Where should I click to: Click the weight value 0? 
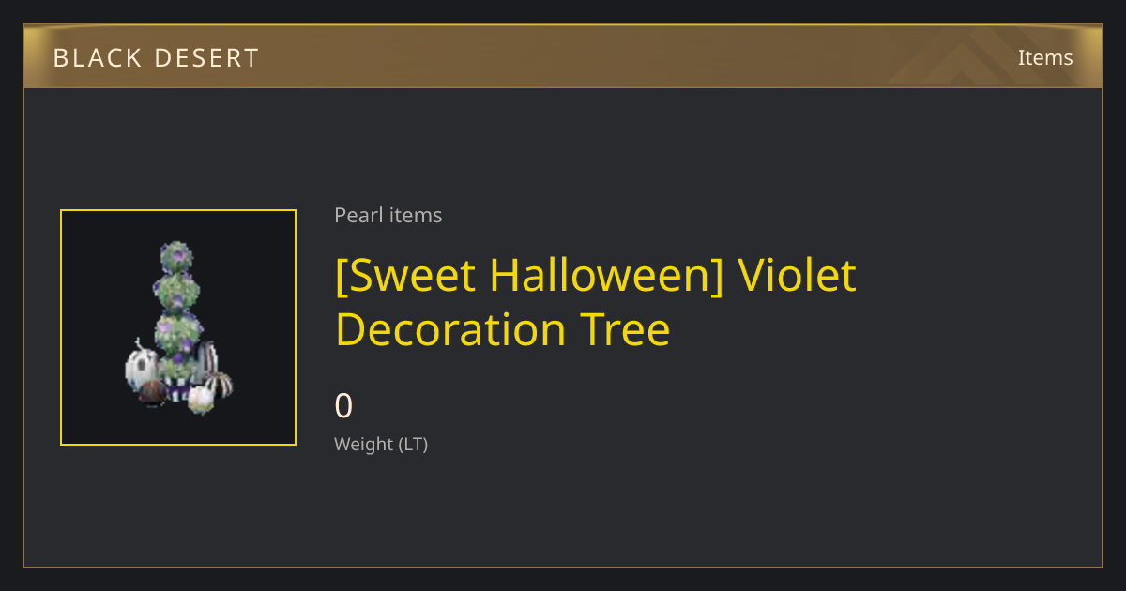(x=343, y=406)
